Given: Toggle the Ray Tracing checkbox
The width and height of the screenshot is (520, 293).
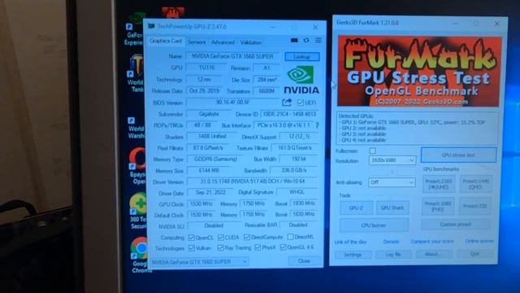Looking at the screenshot, I should coord(220,247).
